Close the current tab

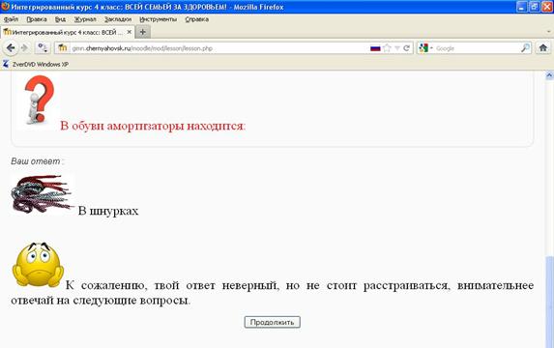tap(130, 32)
